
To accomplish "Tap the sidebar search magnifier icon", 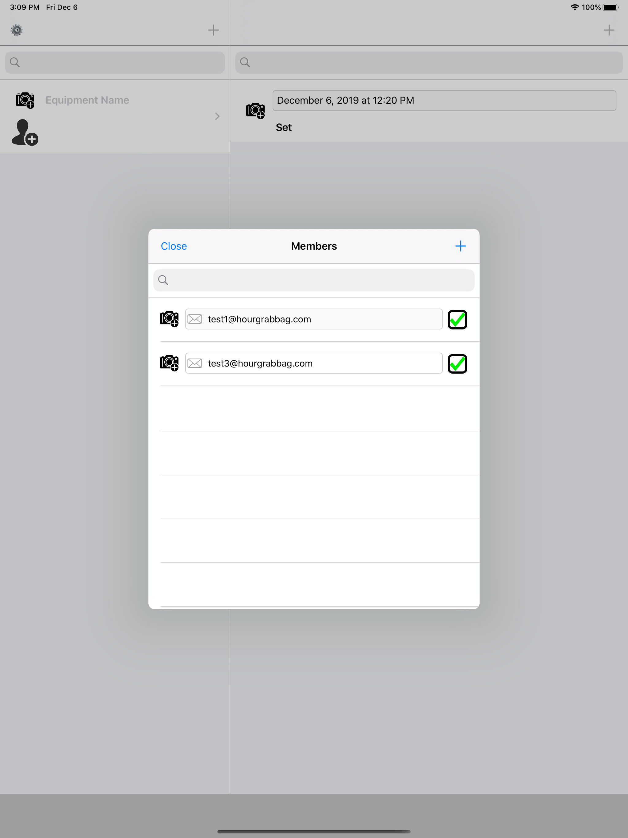I will 15,63.
